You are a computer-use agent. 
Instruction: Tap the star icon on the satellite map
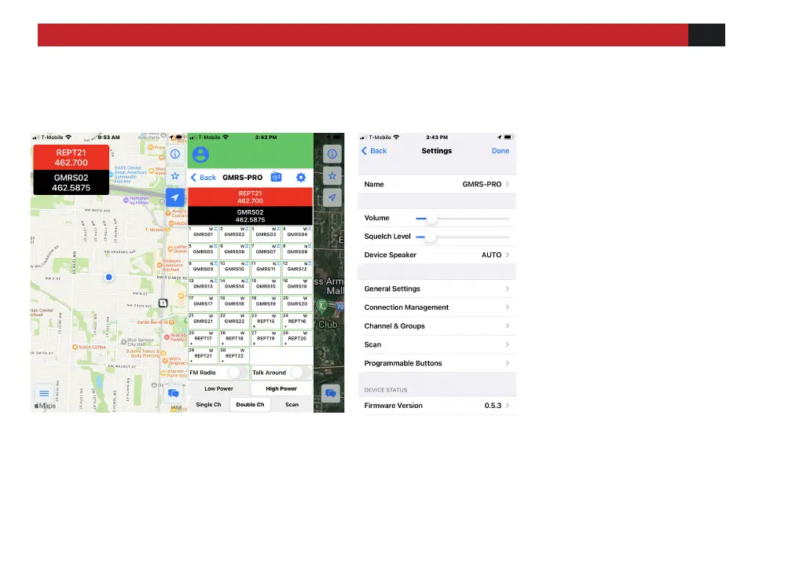pos(332,176)
